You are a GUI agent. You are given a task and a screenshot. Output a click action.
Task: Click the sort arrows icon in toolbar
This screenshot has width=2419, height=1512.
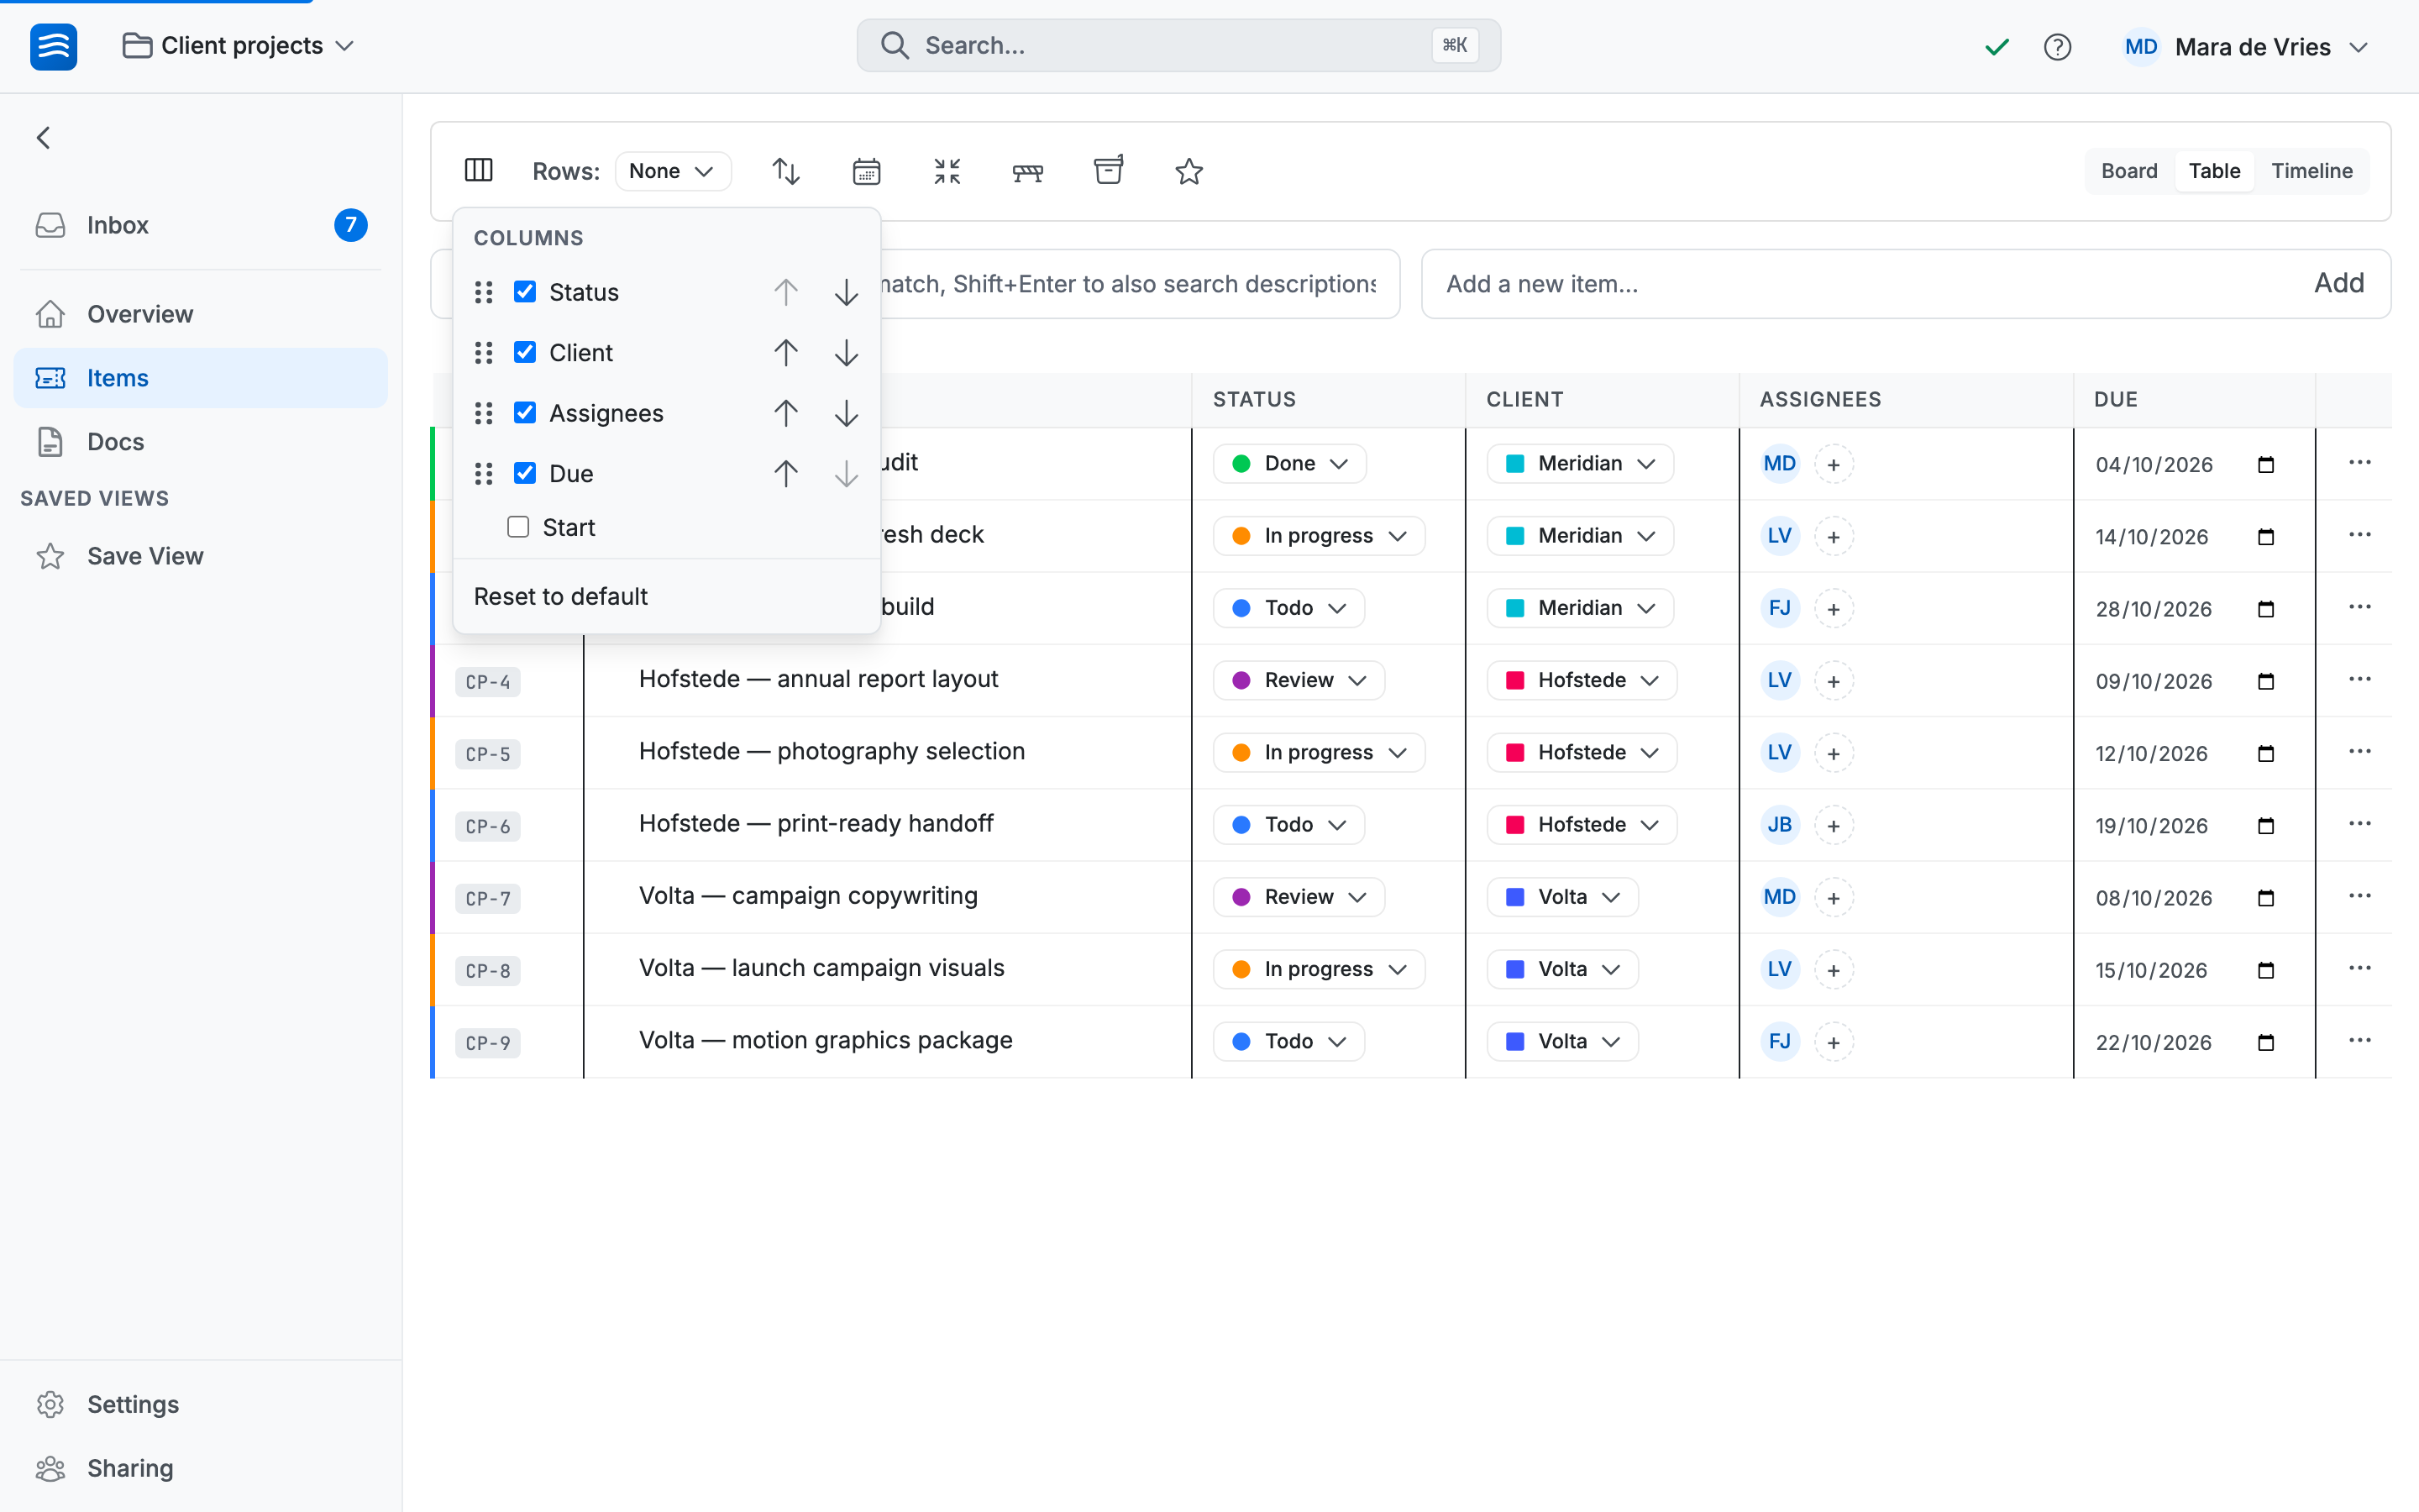(x=785, y=171)
